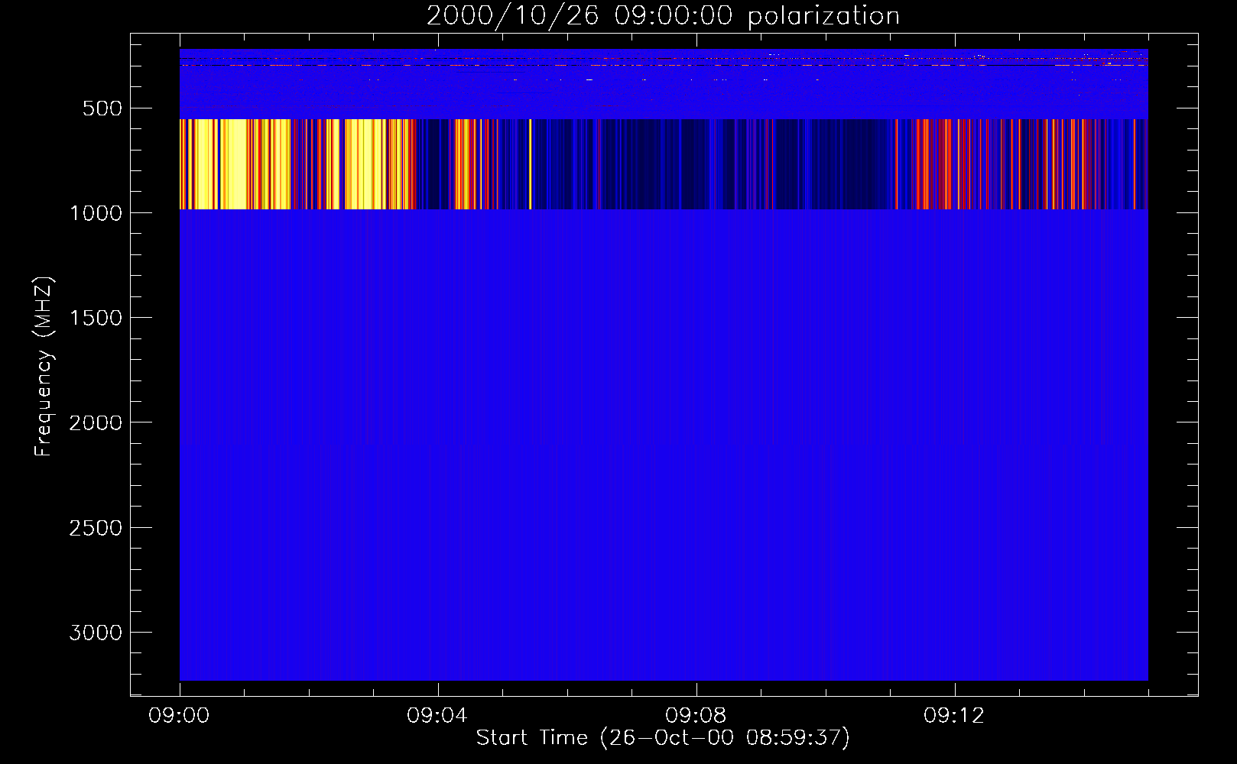Click the 2000 frequency tick label
This screenshot has width=1237, height=764.
click(x=96, y=422)
